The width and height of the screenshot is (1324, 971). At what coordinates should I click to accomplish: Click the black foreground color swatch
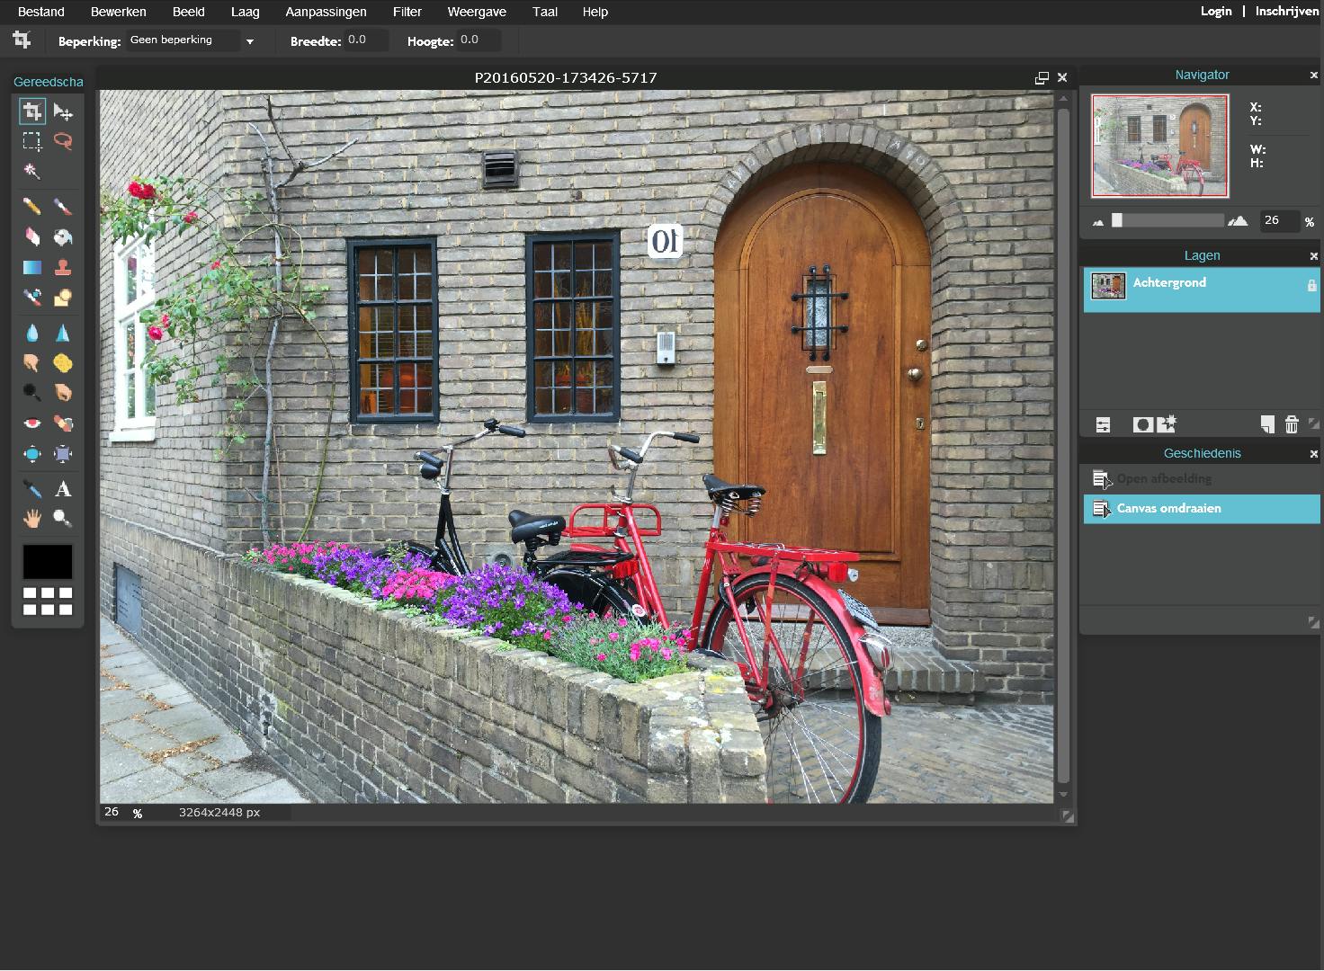[x=47, y=562]
